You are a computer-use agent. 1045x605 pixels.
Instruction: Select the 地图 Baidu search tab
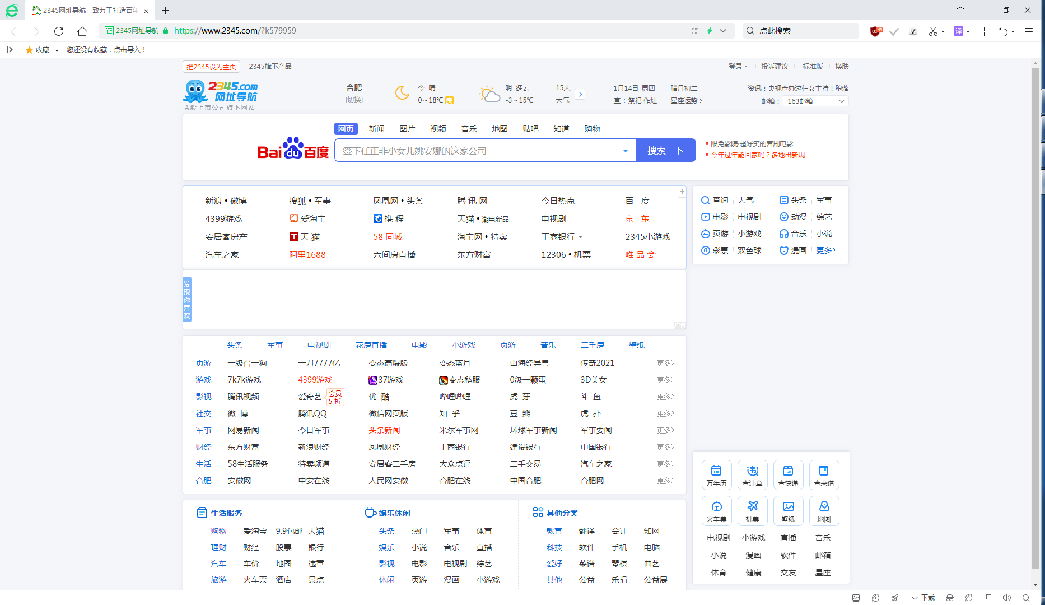(x=500, y=129)
